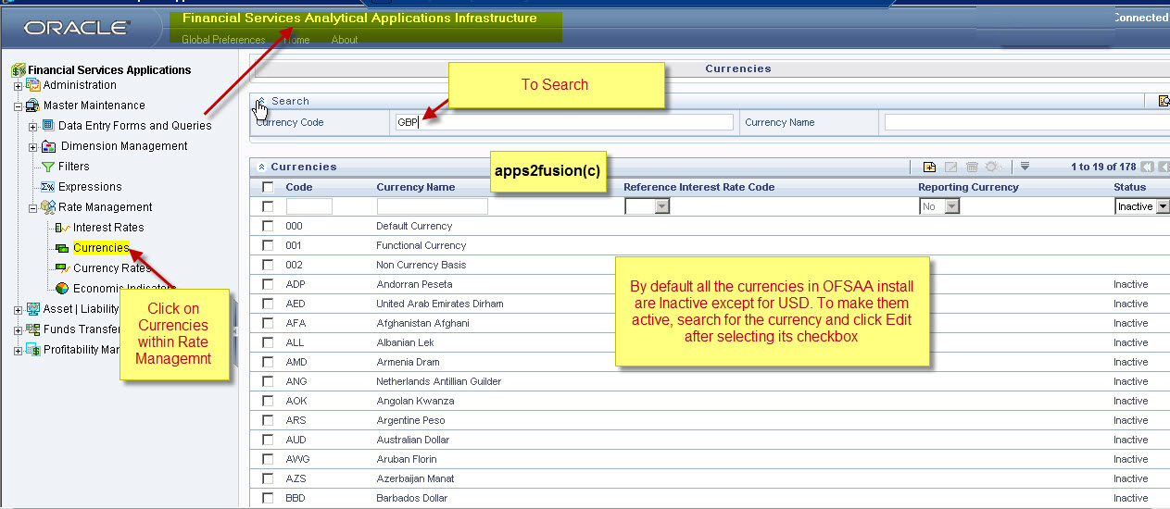Sort by Reference Interest Rate Code header
Screen dimensions: 1170x509
click(x=699, y=187)
